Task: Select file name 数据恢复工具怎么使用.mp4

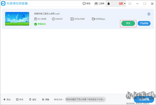Action: tap(47, 14)
